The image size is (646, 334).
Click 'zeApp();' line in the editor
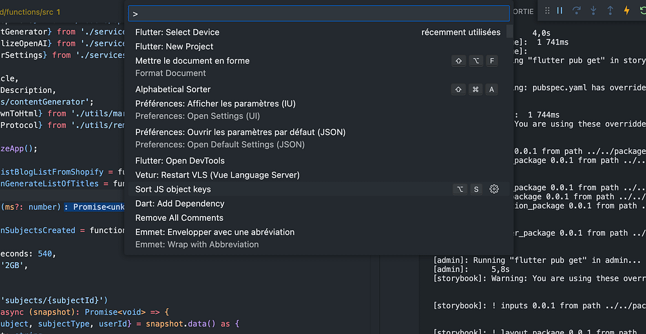(19, 149)
